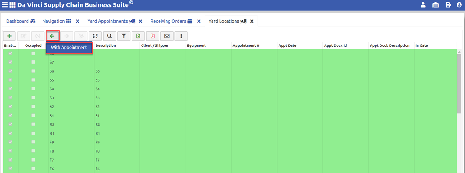The width and height of the screenshot is (465, 173).
Task: Click the vertical scrollbar of the grid
Action: tap(459, 111)
